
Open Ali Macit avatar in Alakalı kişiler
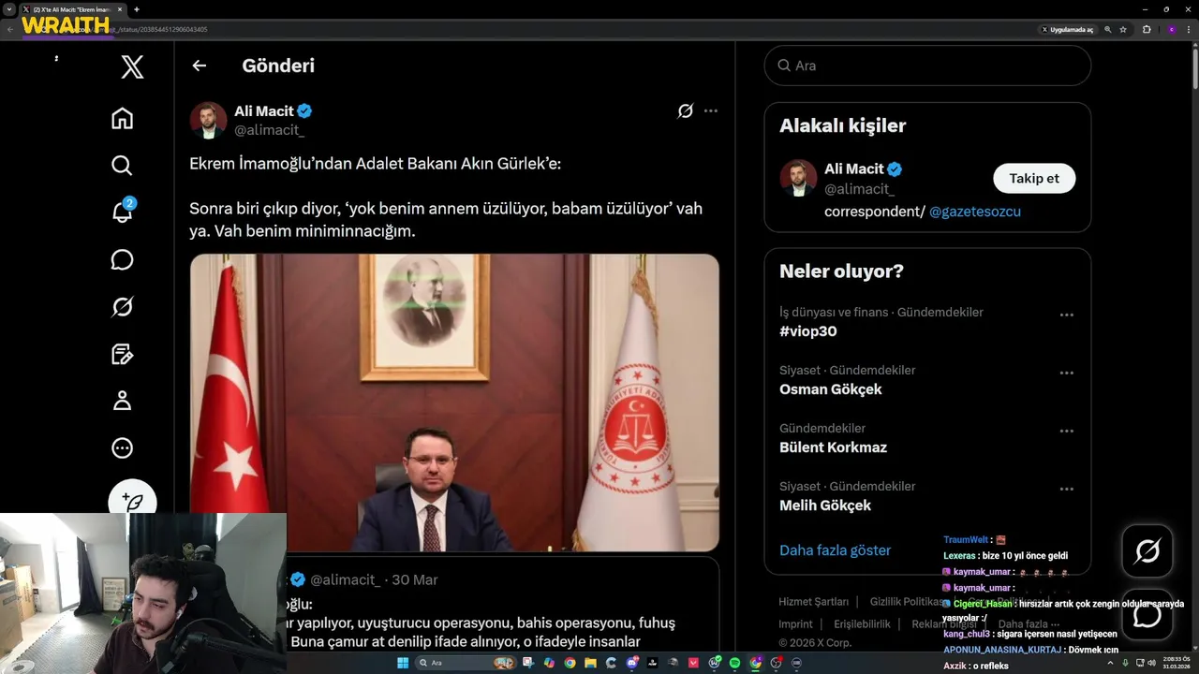coord(798,178)
